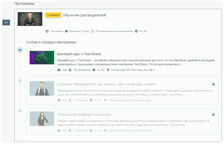This screenshot has width=224, height=144.
Task: Click the 14 февраля date badge
Action: [x=53, y=15]
